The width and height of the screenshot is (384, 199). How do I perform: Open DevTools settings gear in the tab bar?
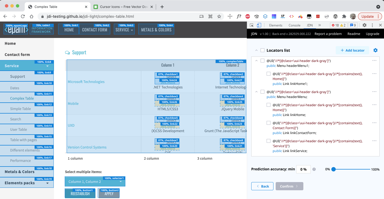[x=365, y=25]
